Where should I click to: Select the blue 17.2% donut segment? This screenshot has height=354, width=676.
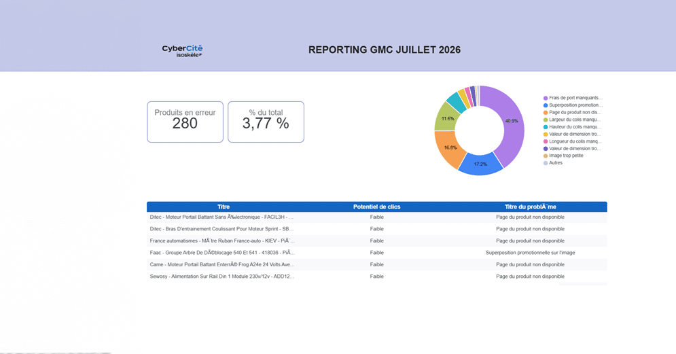(480, 164)
